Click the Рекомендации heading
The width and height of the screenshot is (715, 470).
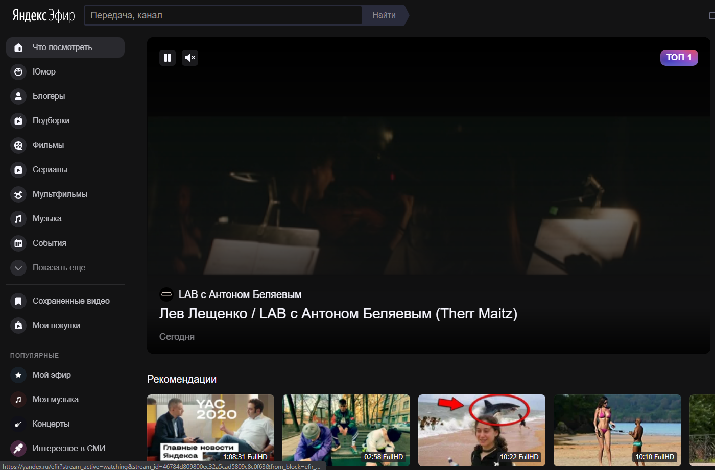tap(182, 379)
